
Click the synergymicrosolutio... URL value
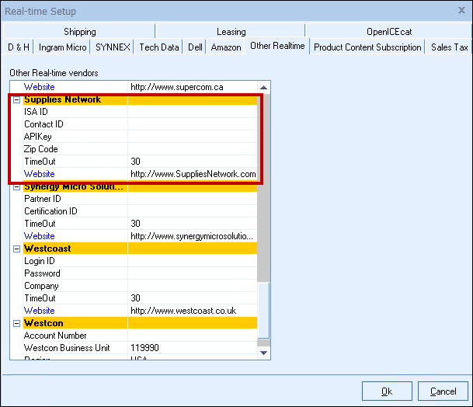click(192, 236)
